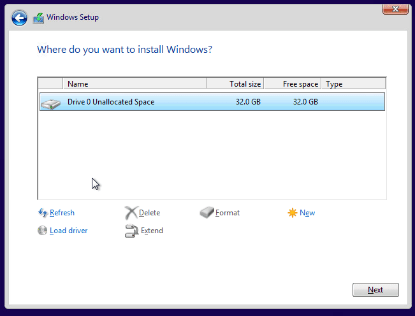Click the Extend drives icon
Screen dimensions: 415x316
[x=131, y=231]
